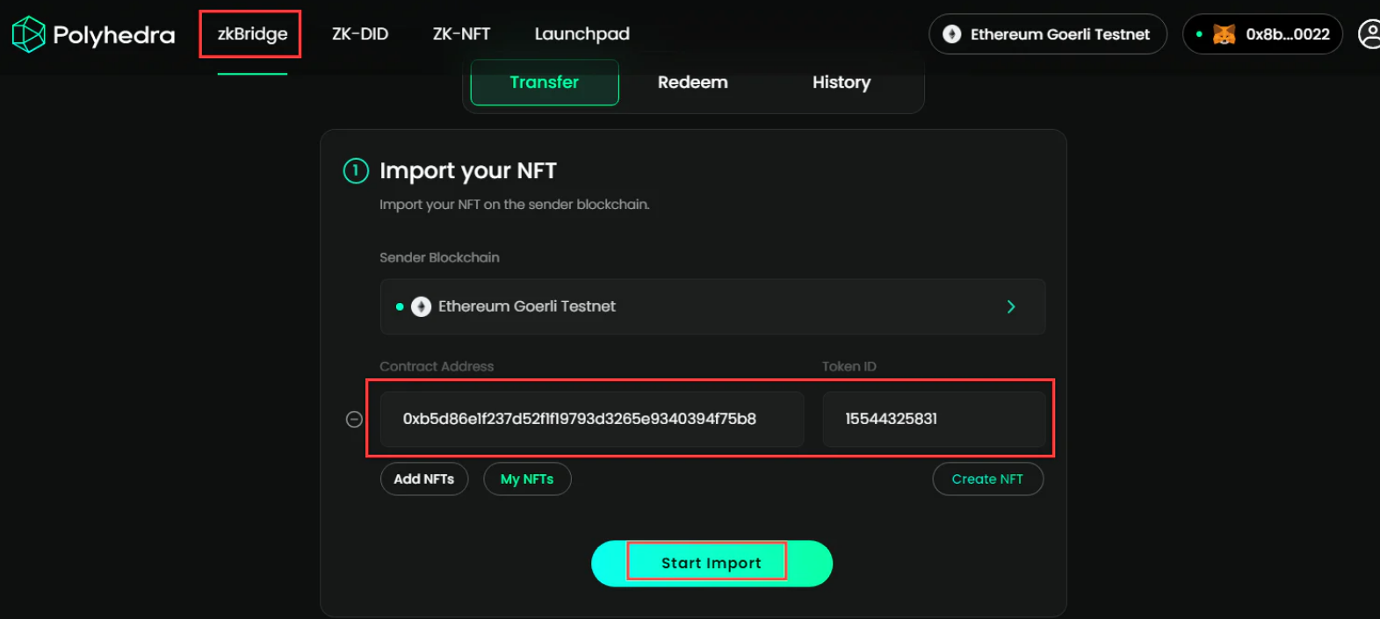
Task: Switch to the Redeem tab
Action: [x=692, y=83]
